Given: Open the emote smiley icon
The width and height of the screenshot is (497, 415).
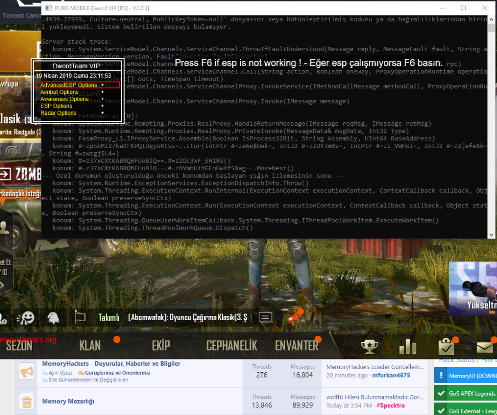Looking at the screenshot, I should tap(26, 318).
